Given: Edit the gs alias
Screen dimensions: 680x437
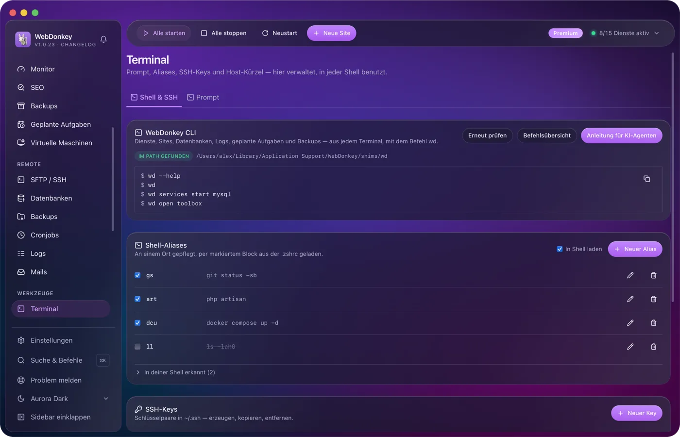Looking at the screenshot, I should coord(630,275).
